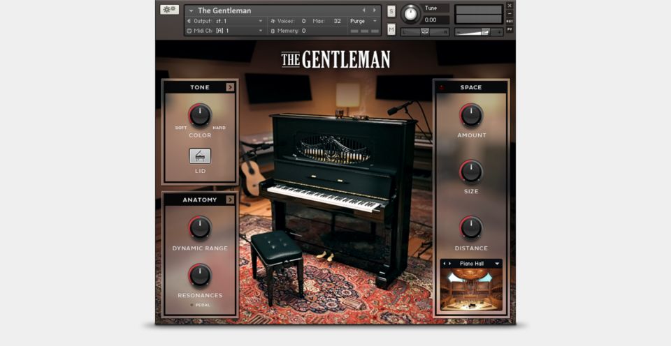Image resolution: width=671 pixels, height=346 pixels.
Task: Toggle the Pedal resonance indicator
Action: point(192,305)
